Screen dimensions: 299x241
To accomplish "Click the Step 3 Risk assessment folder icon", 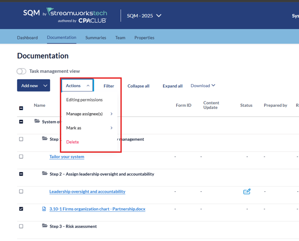I will (45, 226).
